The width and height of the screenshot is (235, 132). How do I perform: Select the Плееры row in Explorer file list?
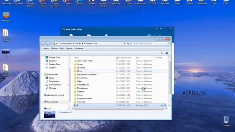(120, 92)
